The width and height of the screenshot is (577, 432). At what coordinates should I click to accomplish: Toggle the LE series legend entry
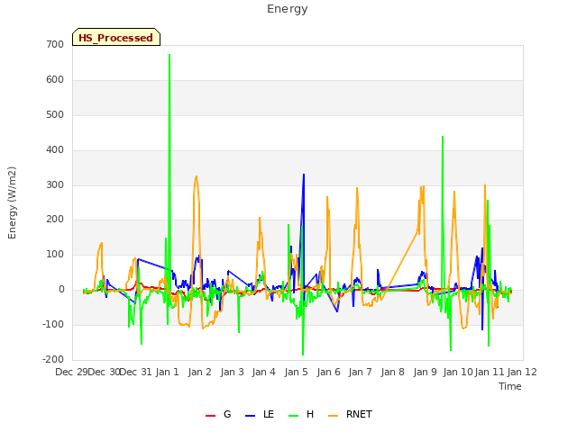(x=260, y=414)
